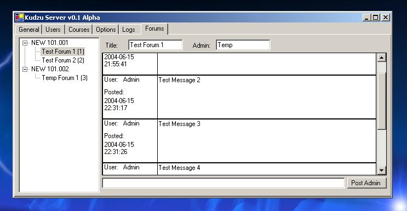Image resolution: width=407 pixels, height=211 pixels.
Task: Click the Test Message 4 text
Action: pyautogui.click(x=179, y=168)
